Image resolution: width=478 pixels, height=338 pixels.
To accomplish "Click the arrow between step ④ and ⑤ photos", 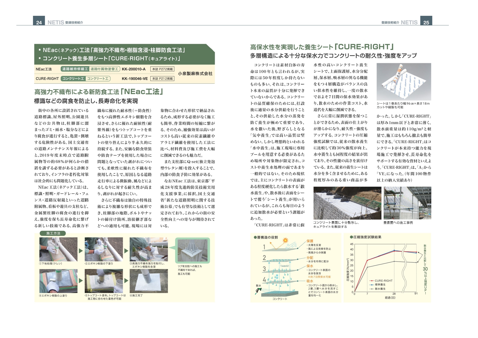I will pyautogui.click(x=81, y=280).
